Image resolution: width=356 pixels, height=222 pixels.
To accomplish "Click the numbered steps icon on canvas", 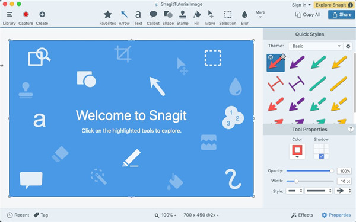I will (233, 118).
